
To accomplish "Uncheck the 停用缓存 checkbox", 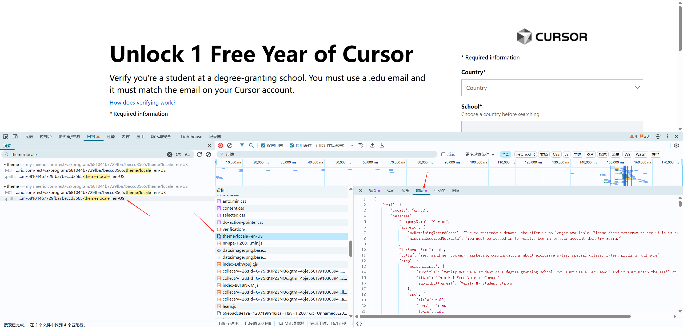I will (291, 146).
